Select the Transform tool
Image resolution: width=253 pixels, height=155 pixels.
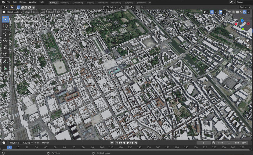coord(5,54)
